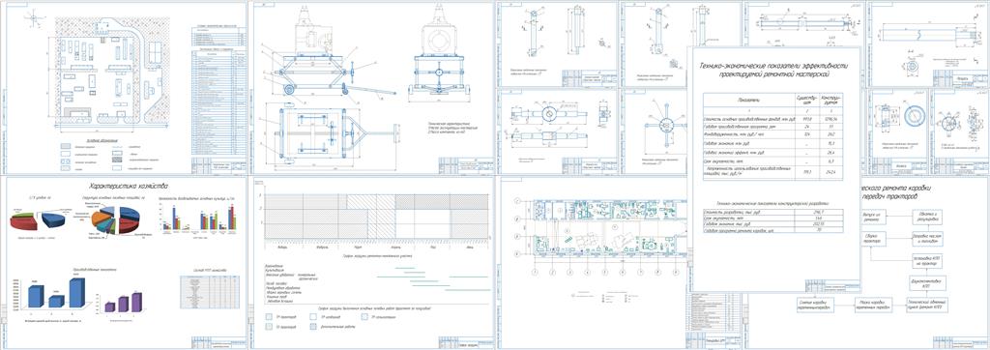Select the 'Обкатка и регулировка' flowchart box
The height and width of the screenshot is (350, 990).
tap(927, 218)
